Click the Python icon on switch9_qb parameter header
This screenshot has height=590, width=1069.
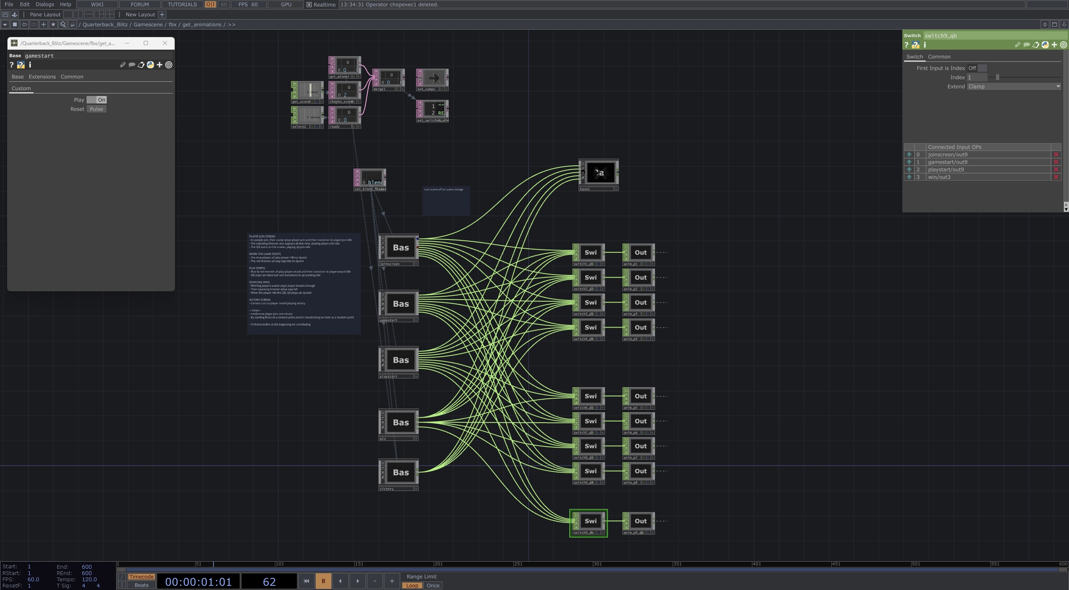point(1045,45)
